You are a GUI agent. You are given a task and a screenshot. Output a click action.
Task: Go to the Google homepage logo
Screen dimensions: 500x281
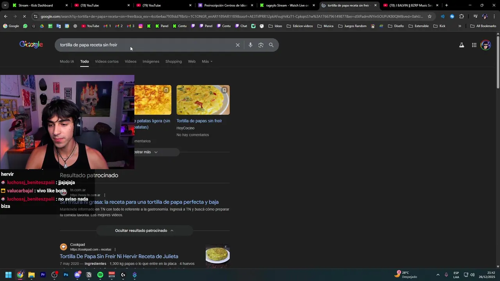click(x=31, y=44)
